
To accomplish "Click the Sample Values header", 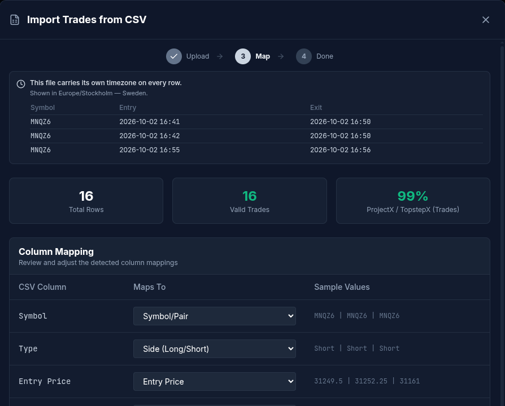I will pos(342,287).
